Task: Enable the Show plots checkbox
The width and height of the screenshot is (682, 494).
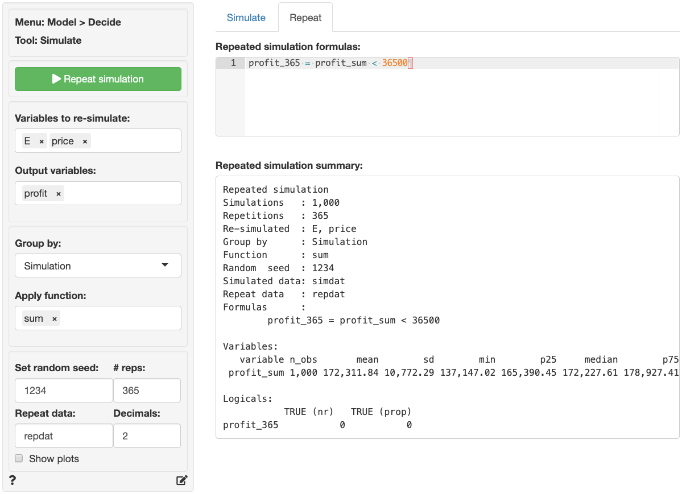Action: tap(19, 459)
